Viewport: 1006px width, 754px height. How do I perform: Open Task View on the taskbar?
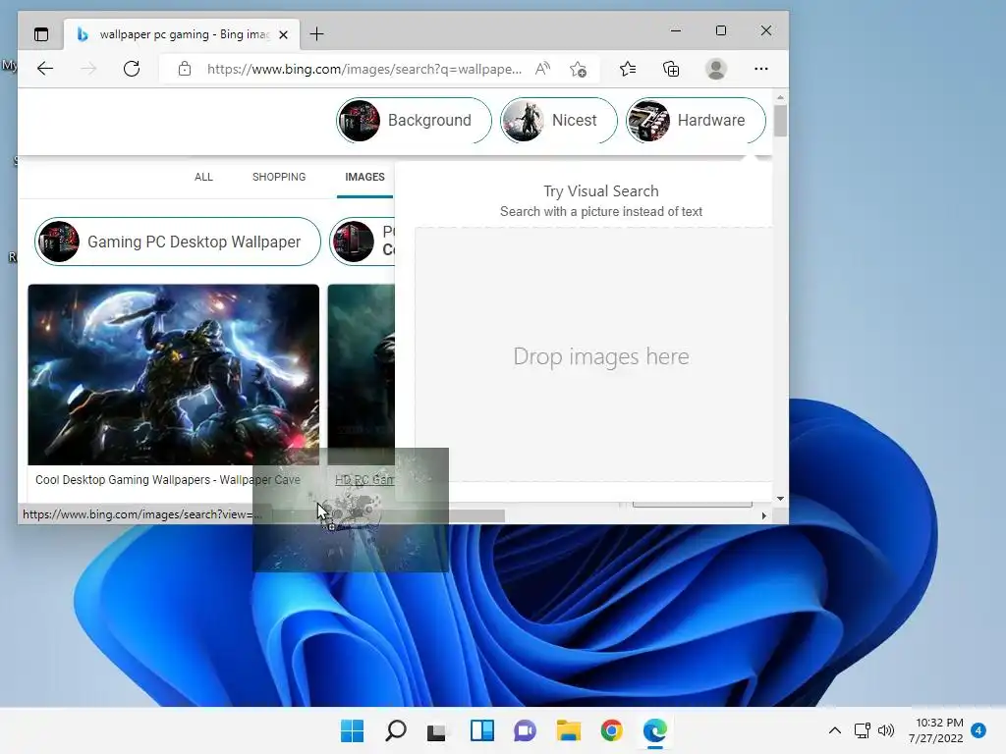pyautogui.click(x=436, y=730)
